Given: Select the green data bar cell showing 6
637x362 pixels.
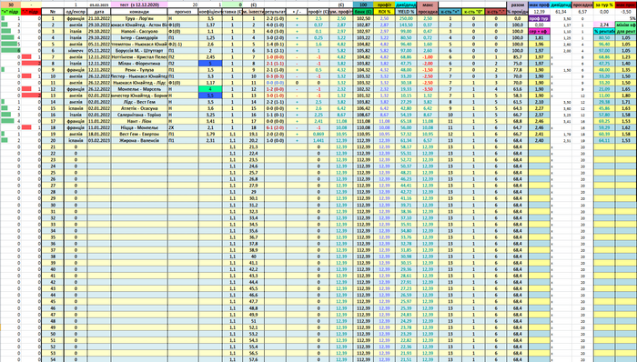Looking at the screenshot, I should pos(10,51).
